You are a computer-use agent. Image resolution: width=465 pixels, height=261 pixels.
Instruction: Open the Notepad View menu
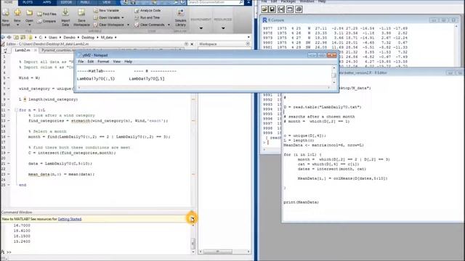coord(116,62)
